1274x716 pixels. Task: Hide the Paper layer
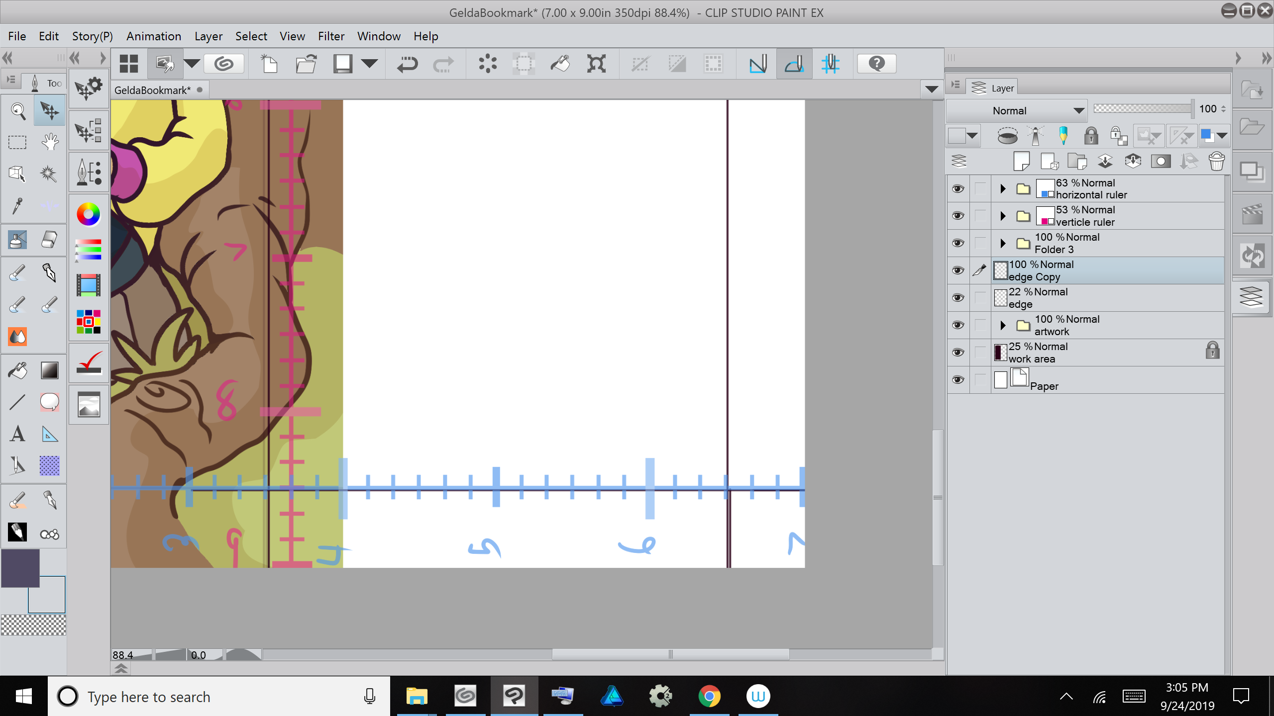958,380
